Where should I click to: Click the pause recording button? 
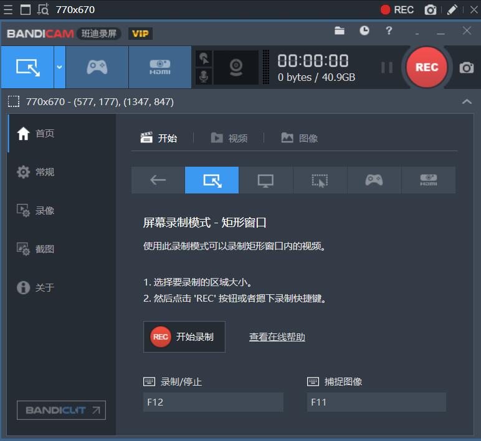[x=387, y=67]
